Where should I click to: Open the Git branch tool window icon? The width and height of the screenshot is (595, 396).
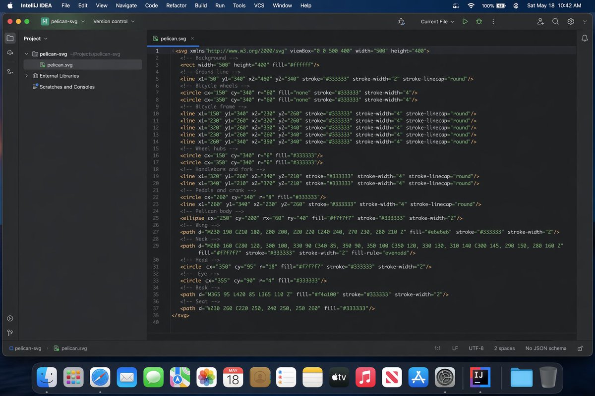(10, 333)
